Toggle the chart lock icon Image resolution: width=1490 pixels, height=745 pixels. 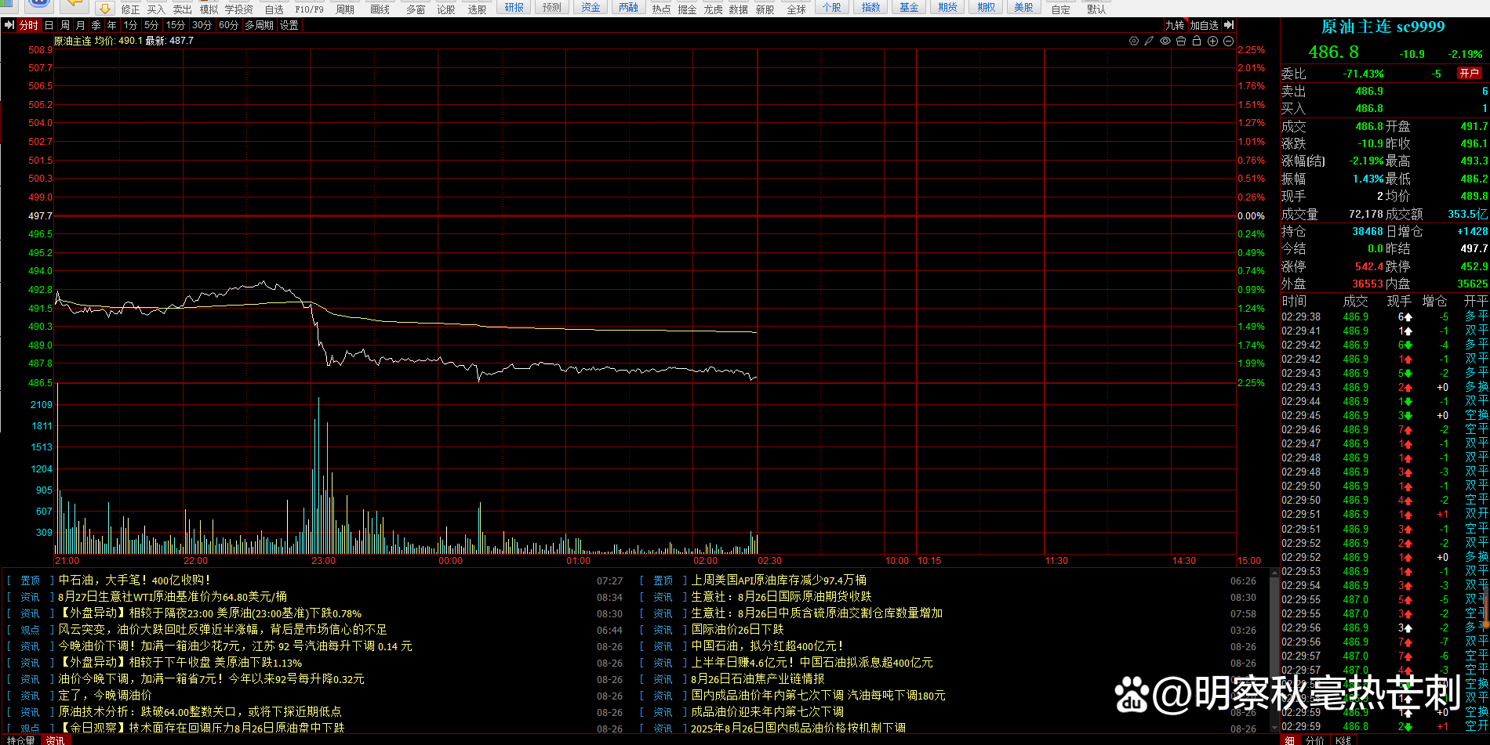tap(1197, 41)
